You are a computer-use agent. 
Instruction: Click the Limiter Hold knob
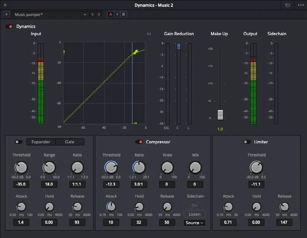(x=256, y=207)
